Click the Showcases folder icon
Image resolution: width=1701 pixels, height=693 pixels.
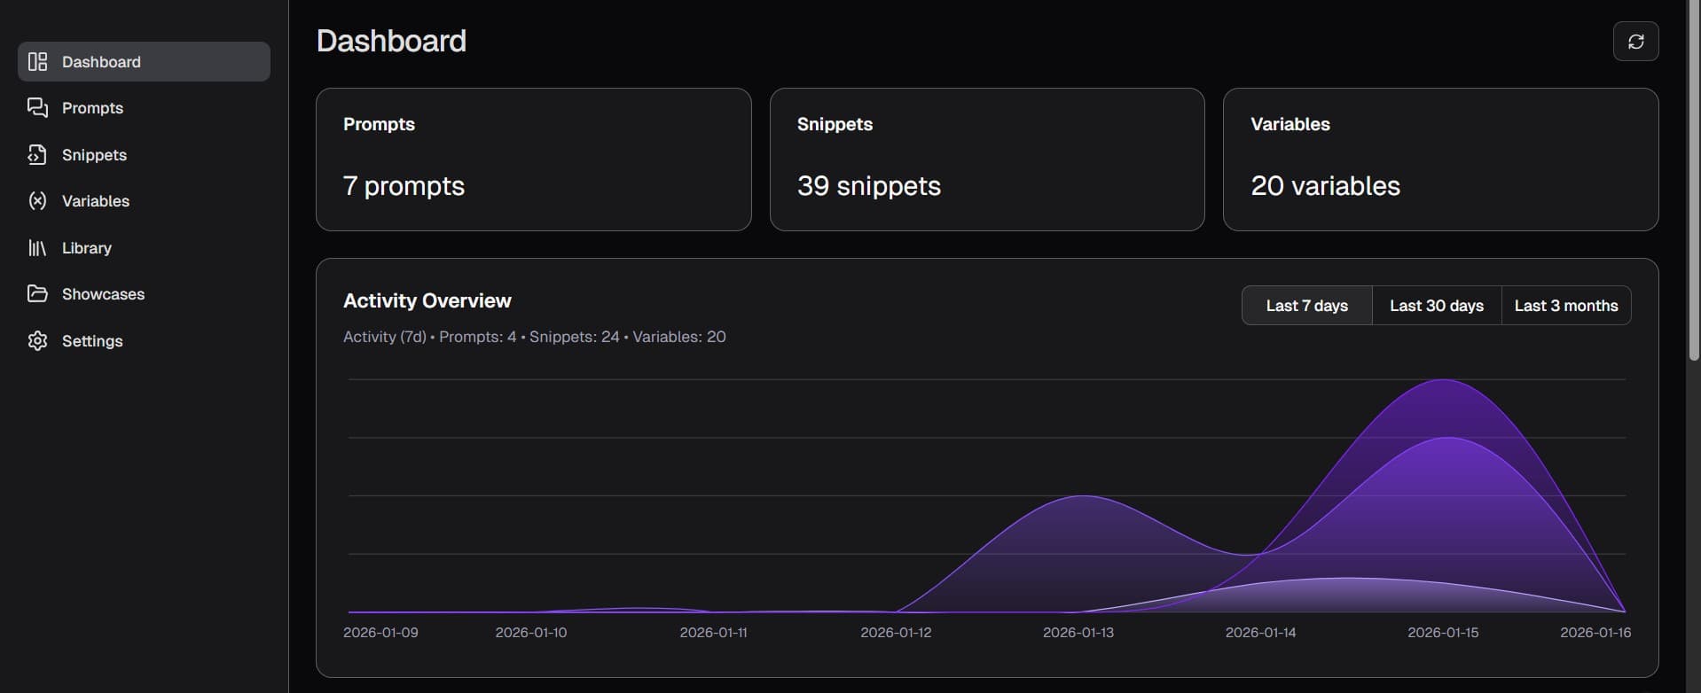point(37,294)
